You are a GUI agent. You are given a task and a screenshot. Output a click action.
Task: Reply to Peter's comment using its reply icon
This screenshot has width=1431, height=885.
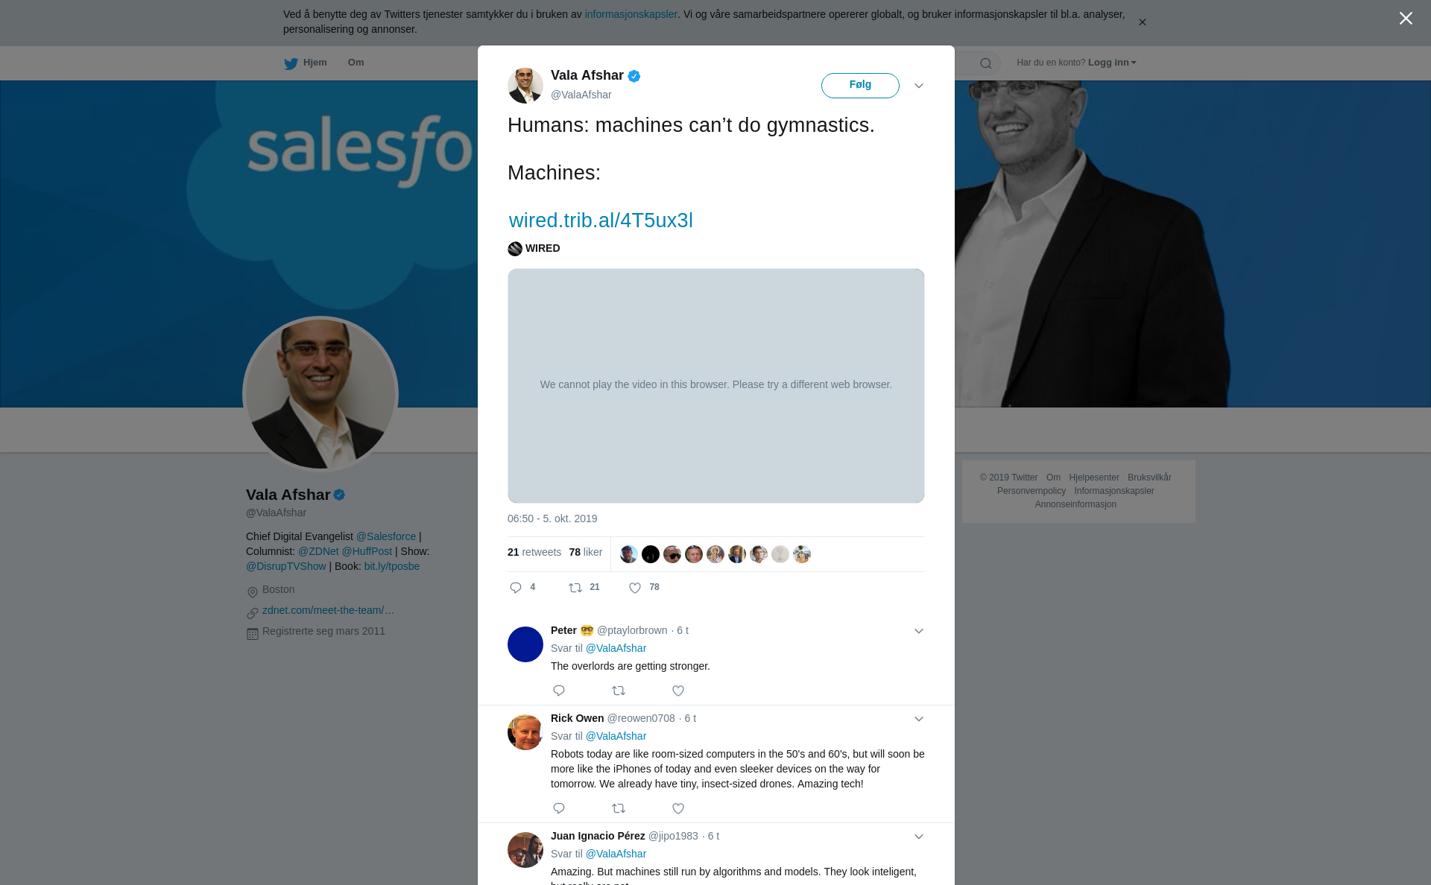[x=559, y=691]
